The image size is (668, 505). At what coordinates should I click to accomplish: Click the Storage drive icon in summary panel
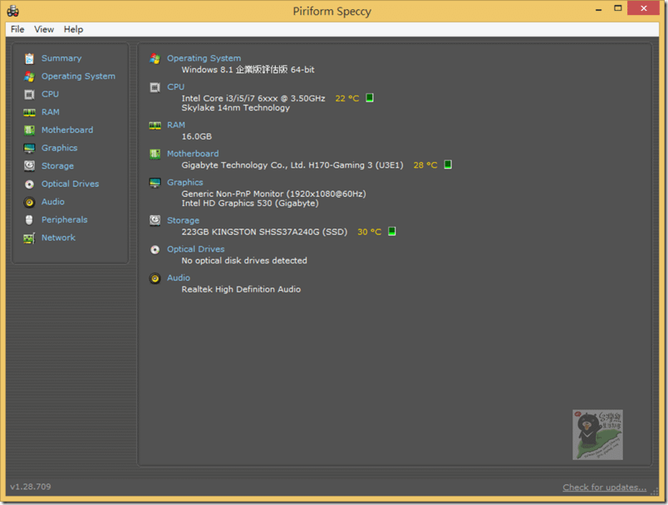click(155, 220)
